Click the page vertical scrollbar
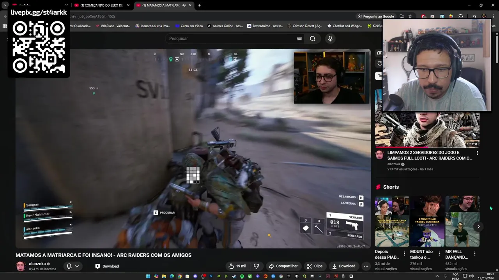Image resolution: width=499 pixels, height=280 pixels. coord(497,49)
